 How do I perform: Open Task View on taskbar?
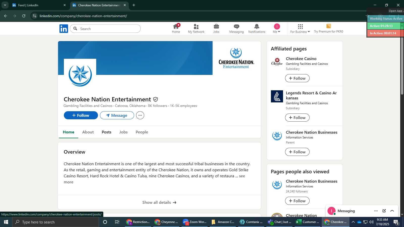click(x=117, y=222)
